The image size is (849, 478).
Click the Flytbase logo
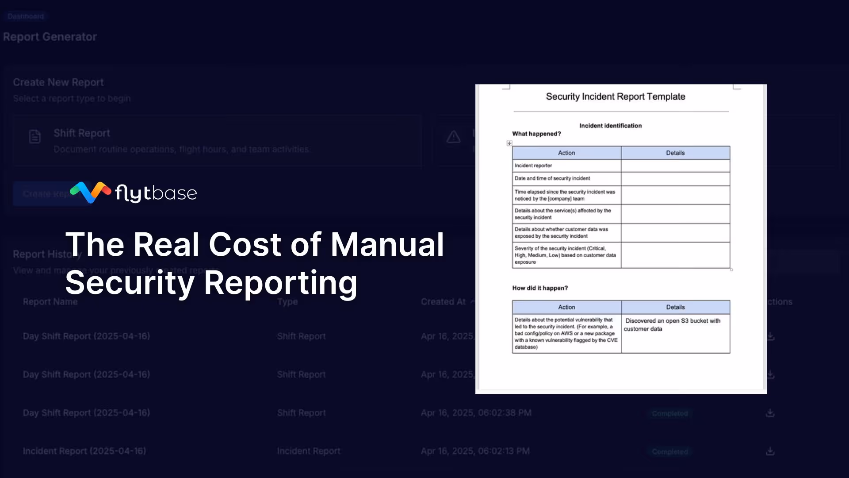[133, 193]
